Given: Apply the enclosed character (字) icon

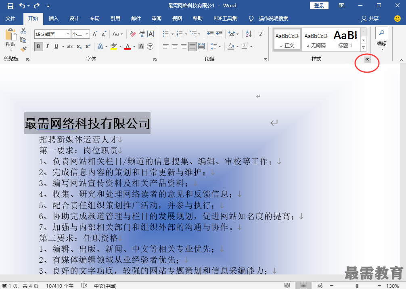Looking at the screenshot, I should (150, 46).
